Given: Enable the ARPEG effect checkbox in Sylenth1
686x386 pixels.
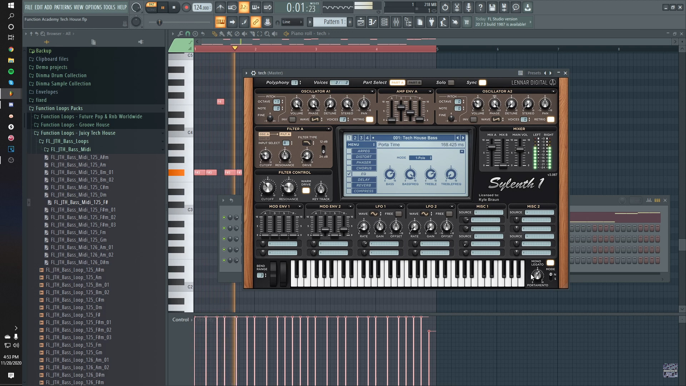Looking at the screenshot, I should (x=349, y=151).
